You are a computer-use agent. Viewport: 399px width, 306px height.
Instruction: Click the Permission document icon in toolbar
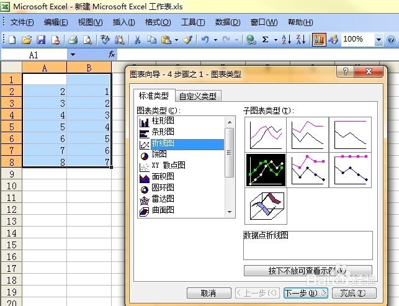pyautogui.click(x=55, y=40)
